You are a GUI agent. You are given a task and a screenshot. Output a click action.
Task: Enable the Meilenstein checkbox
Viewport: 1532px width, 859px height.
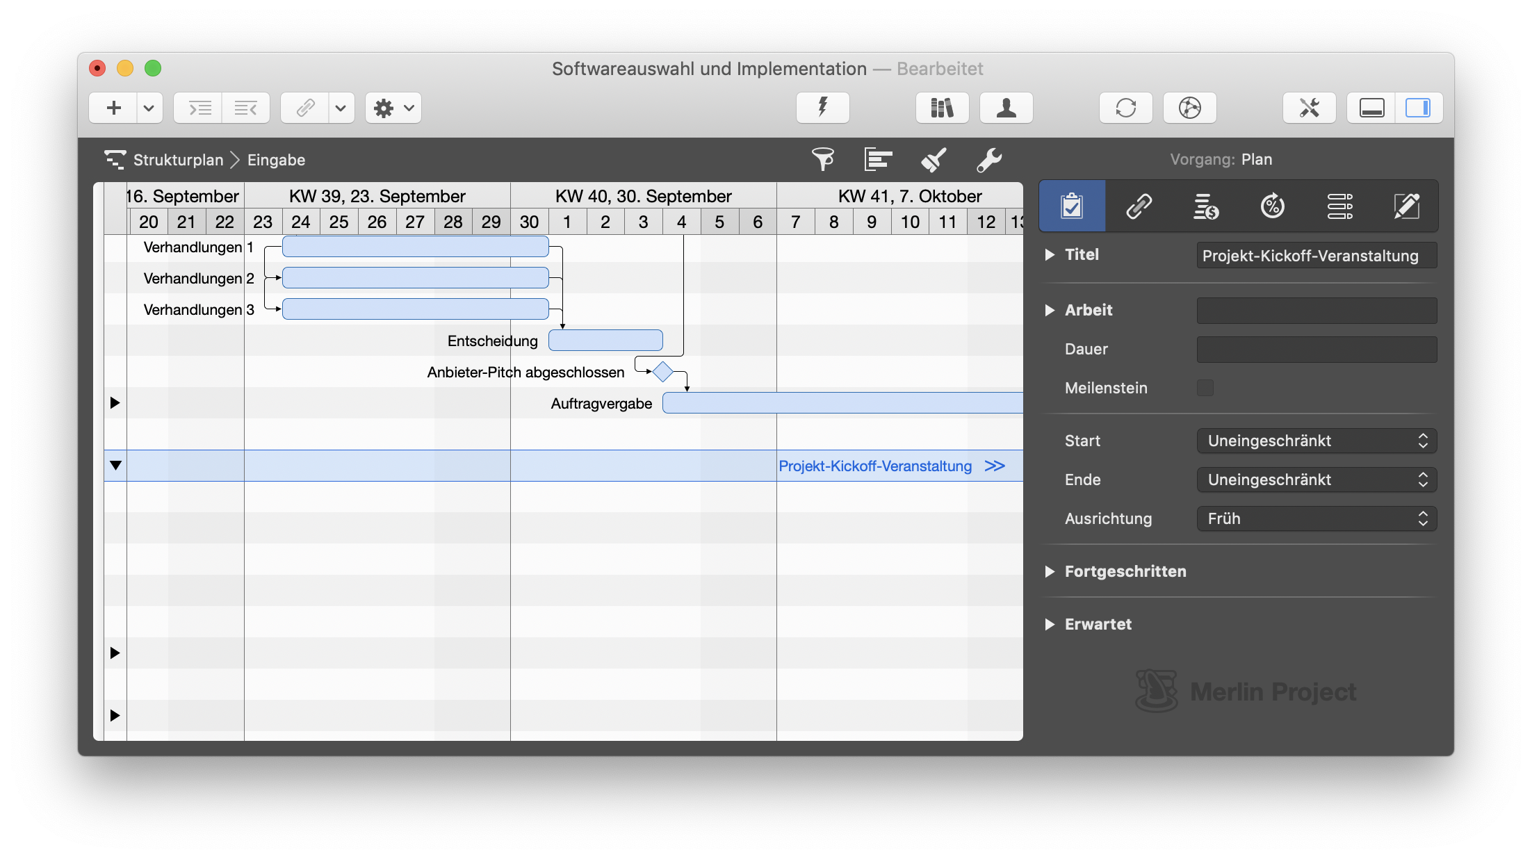coord(1206,388)
